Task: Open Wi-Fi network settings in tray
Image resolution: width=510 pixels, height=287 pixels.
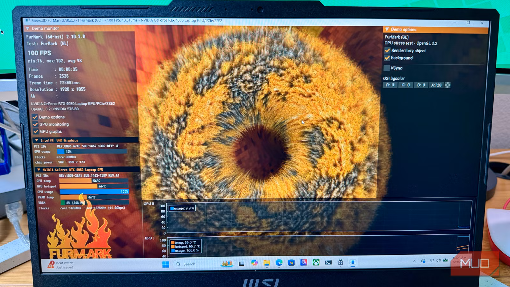Action: [432, 261]
